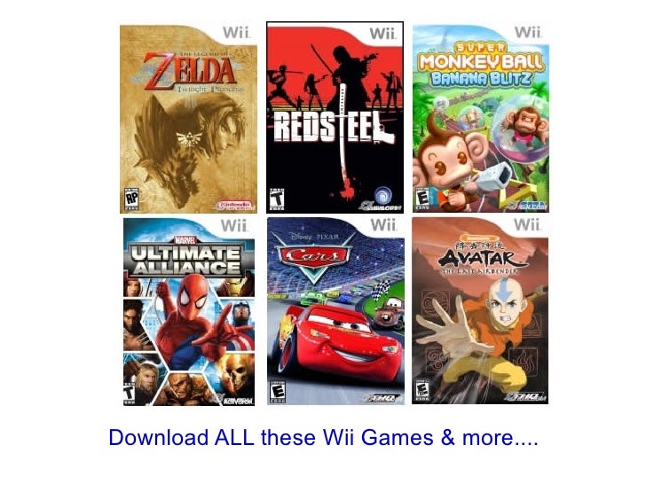Click the Wii logo on Zelda cover
This screenshot has width=646, height=484.
236,32
